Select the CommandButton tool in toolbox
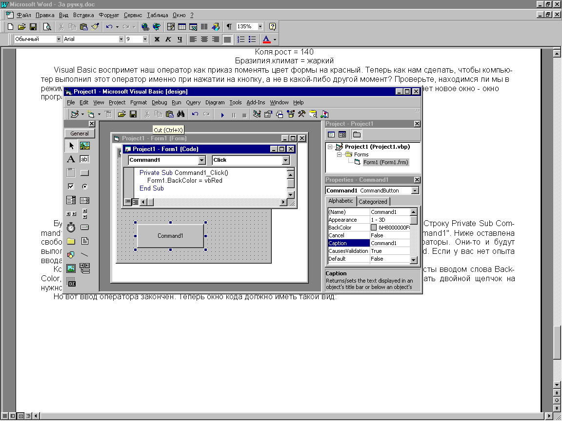This screenshot has width=562, height=421. click(84, 173)
